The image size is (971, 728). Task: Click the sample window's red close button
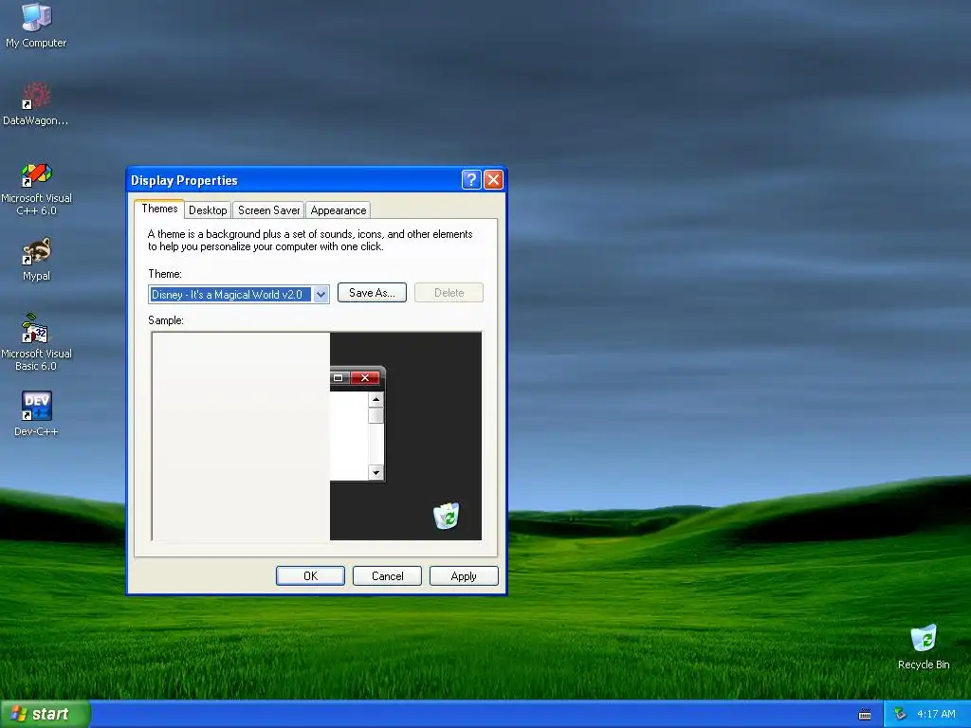tap(365, 377)
